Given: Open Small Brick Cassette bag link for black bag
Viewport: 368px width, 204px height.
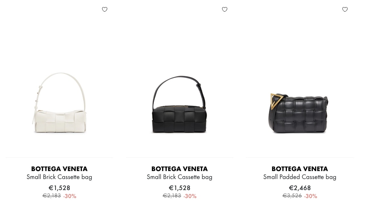Looking at the screenshot, I should (179, 177).
